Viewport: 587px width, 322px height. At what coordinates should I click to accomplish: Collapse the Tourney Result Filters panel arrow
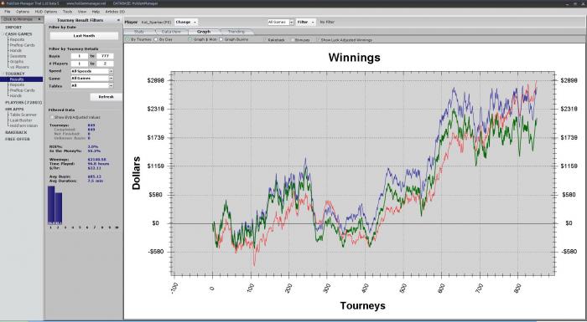(x=119, y=20)
